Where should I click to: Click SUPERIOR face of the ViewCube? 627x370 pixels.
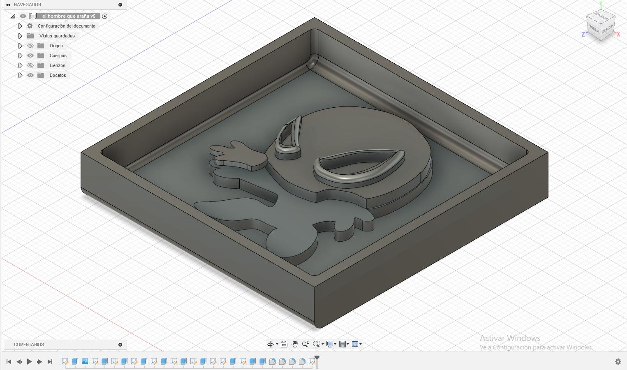point(601,17)
